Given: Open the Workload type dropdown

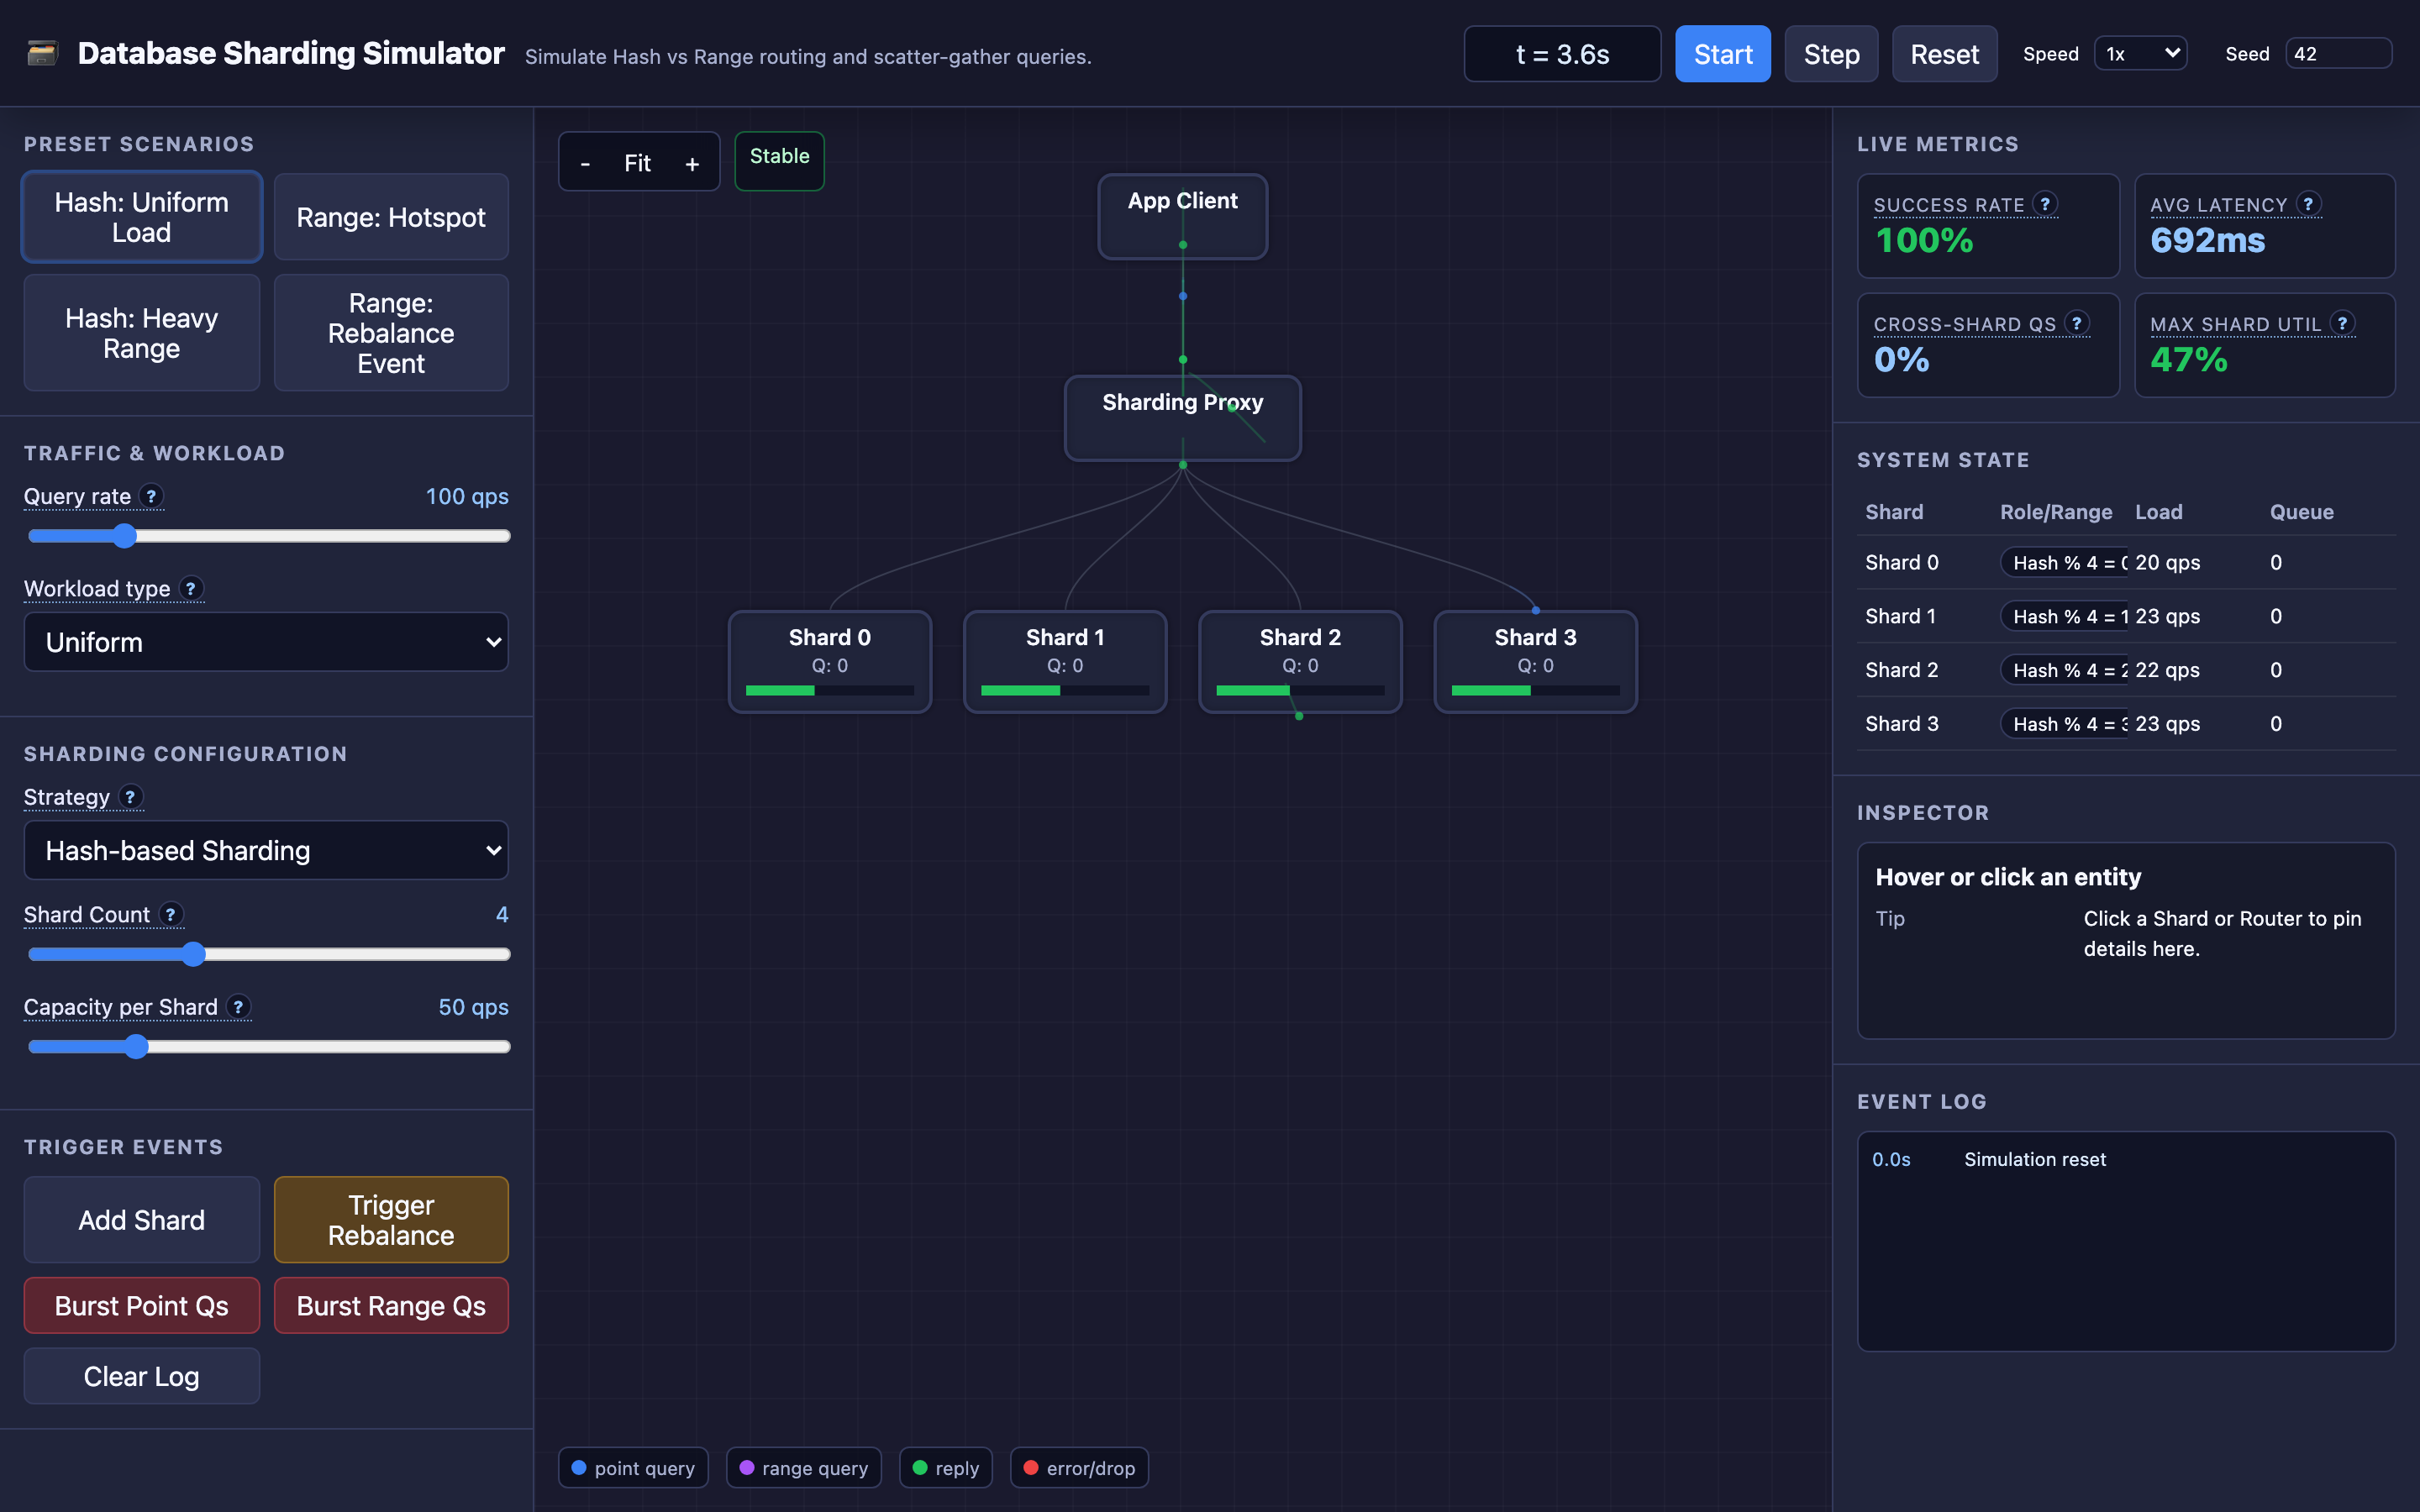Looking at the screenshot, I should coord(266,642).
